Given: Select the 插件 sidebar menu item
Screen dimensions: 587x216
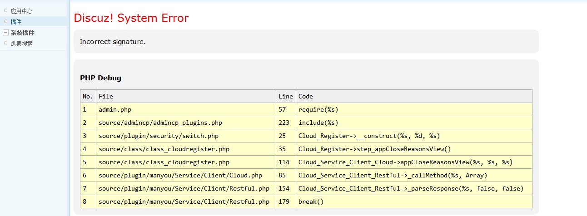Looking at the screenshot, I should point(16,22).
